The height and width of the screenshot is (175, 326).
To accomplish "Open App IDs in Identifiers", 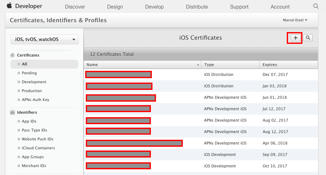I will [x=29, y=121].
